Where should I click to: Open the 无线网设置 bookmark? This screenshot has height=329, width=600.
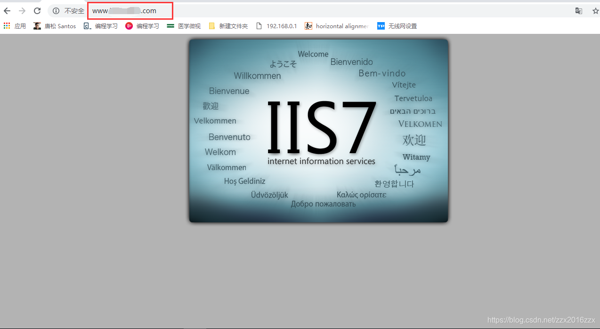pyautogui.click(x=397, y=26)
